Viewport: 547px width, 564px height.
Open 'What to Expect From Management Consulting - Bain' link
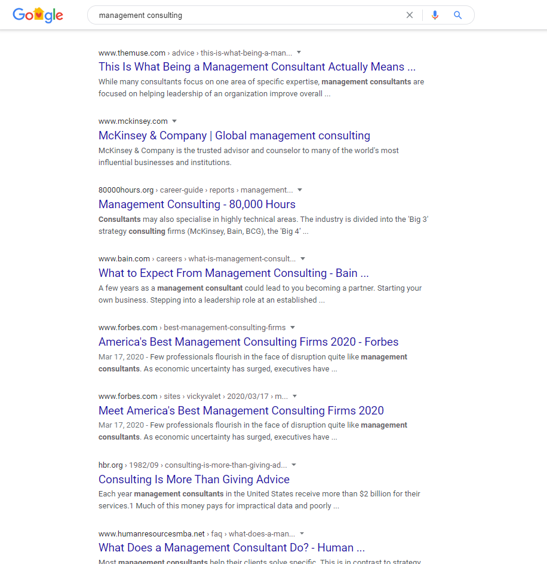233,273
